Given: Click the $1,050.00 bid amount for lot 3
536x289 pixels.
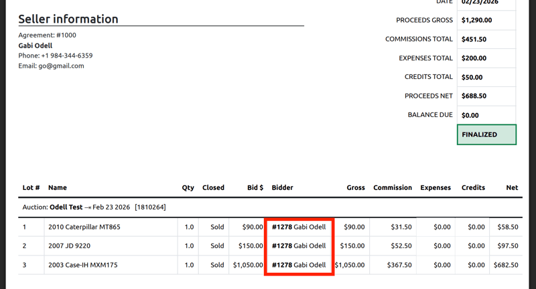Looking at the screenshot, I should coord(248,265).
